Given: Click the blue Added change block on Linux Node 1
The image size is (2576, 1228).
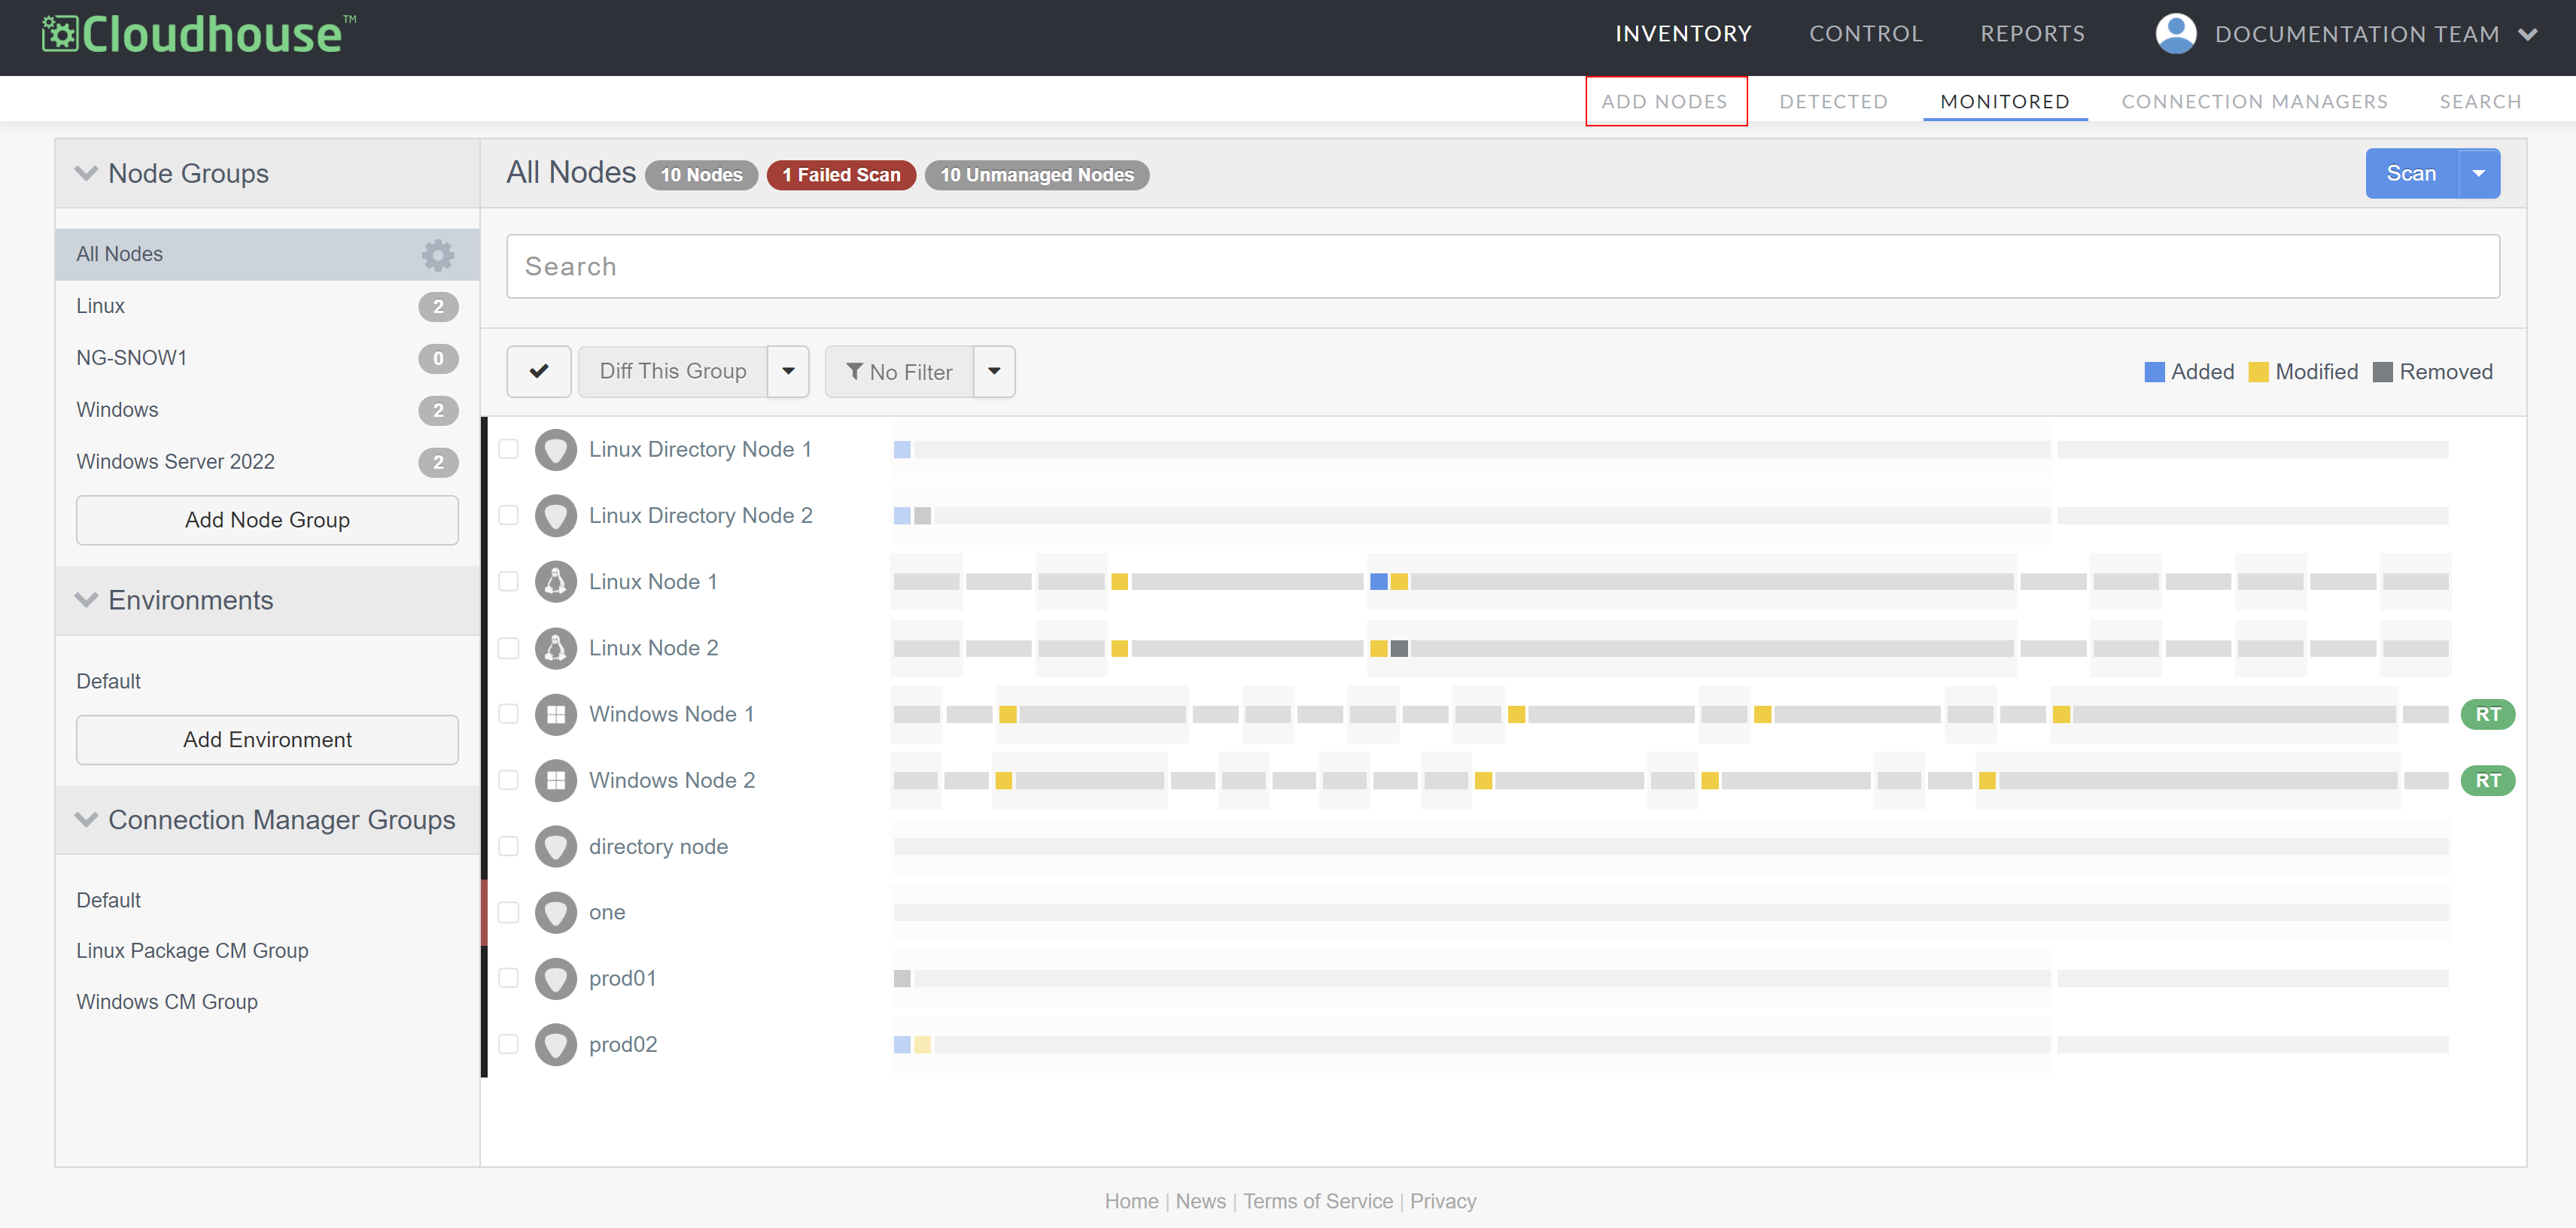Looking at the screenshot, I should (1378, 582).
